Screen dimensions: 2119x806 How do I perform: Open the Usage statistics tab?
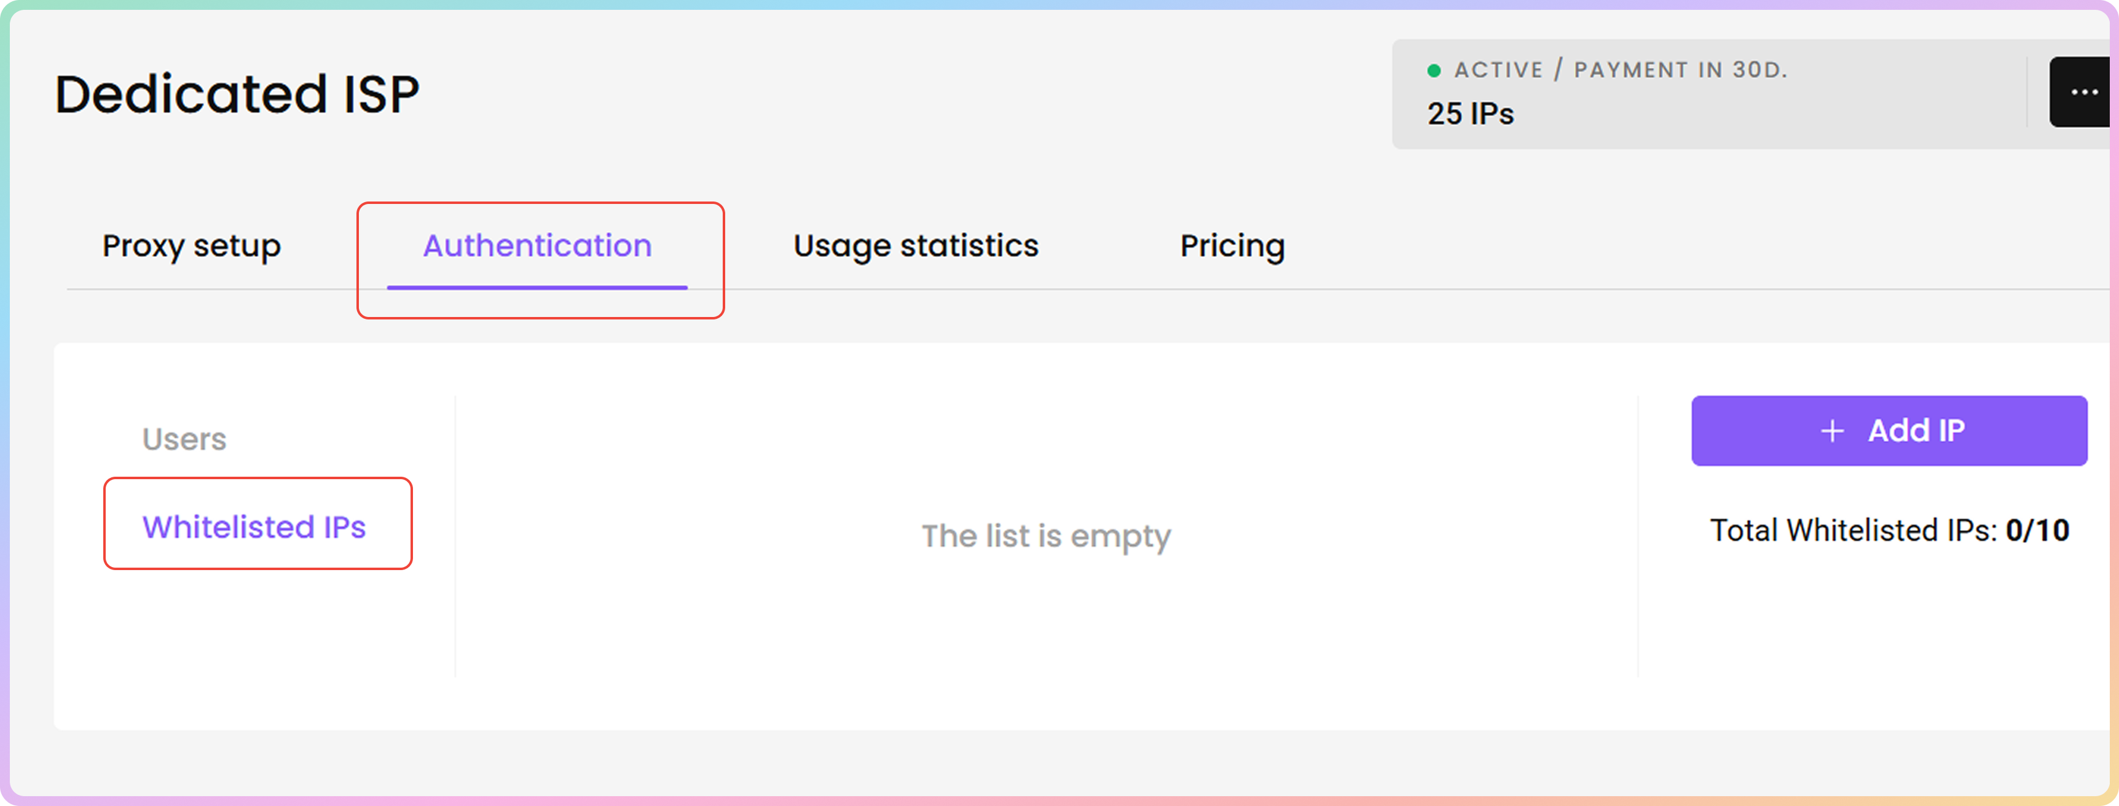coord(916,246)
